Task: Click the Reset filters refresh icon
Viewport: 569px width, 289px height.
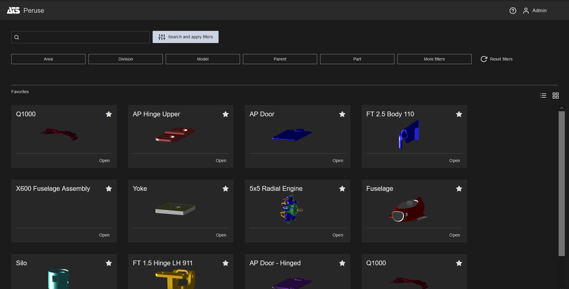Action: 484,59
